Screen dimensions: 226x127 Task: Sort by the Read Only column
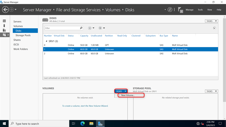[x=122, y=36]
